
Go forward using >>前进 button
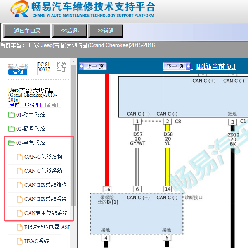106,31
